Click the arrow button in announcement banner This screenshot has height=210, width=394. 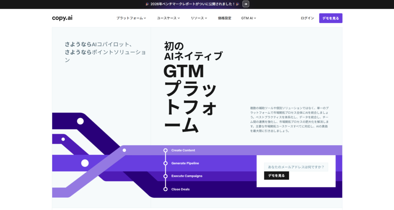[x=246, y=4]
